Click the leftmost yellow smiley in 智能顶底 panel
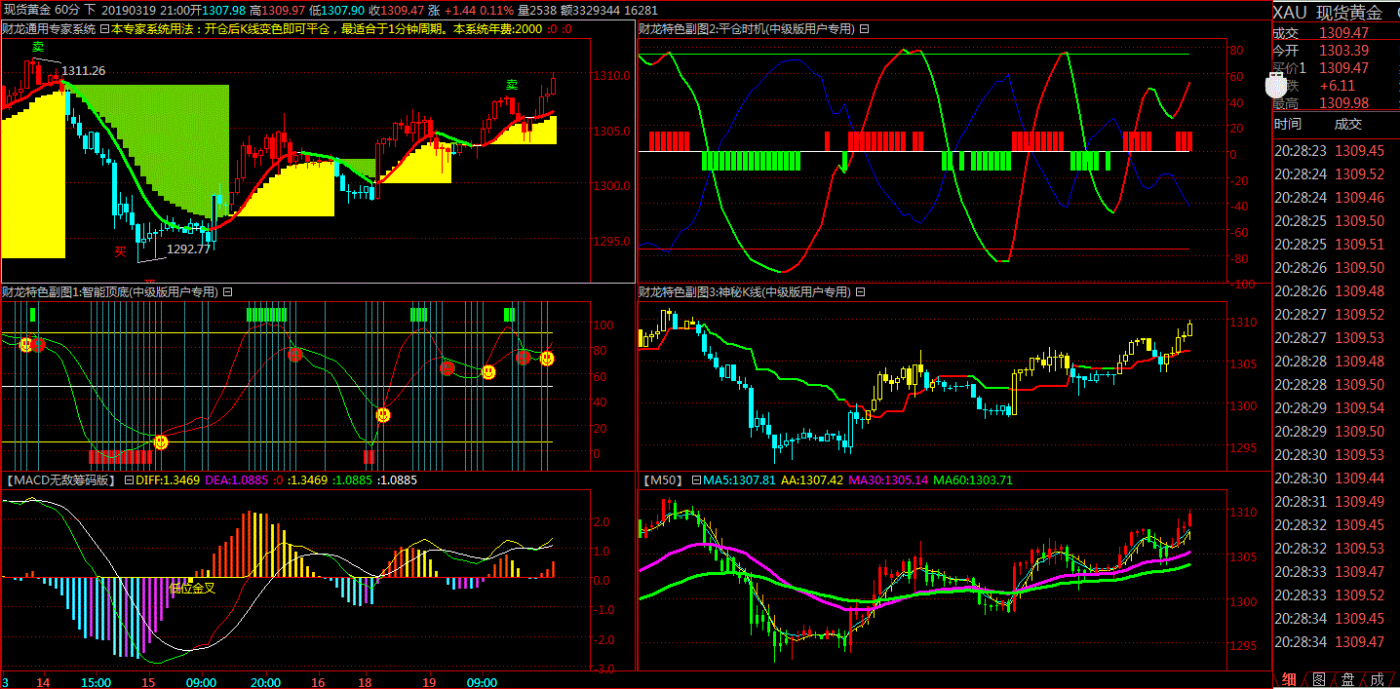This screenshot has width=1400, height=689. click(26, 344)
